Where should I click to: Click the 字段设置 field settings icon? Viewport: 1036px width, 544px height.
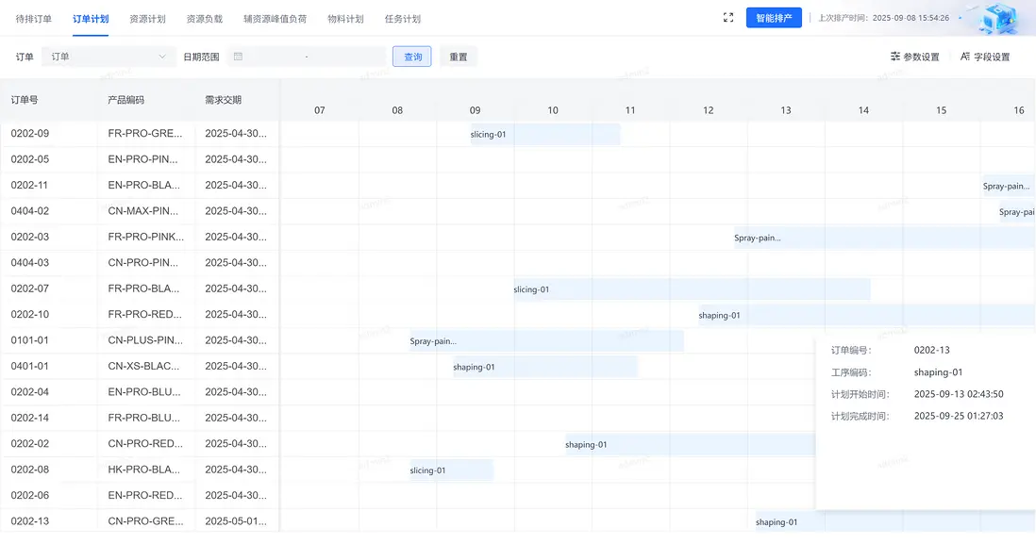click(965, 57)
